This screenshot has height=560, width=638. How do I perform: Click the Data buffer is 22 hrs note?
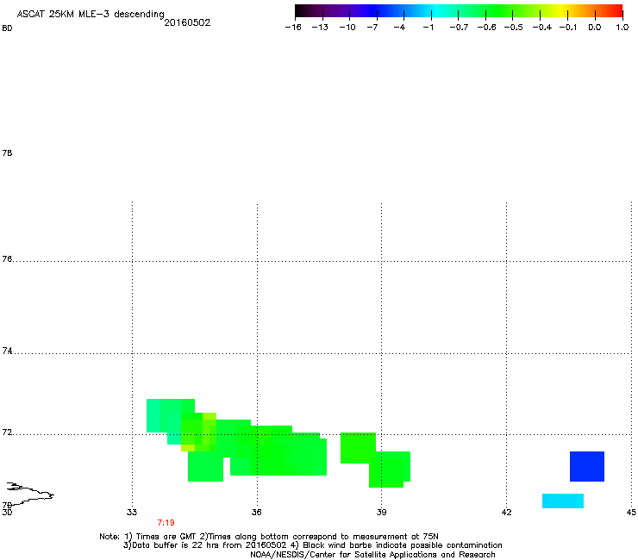pyautogui.click(x=312, y=545)
